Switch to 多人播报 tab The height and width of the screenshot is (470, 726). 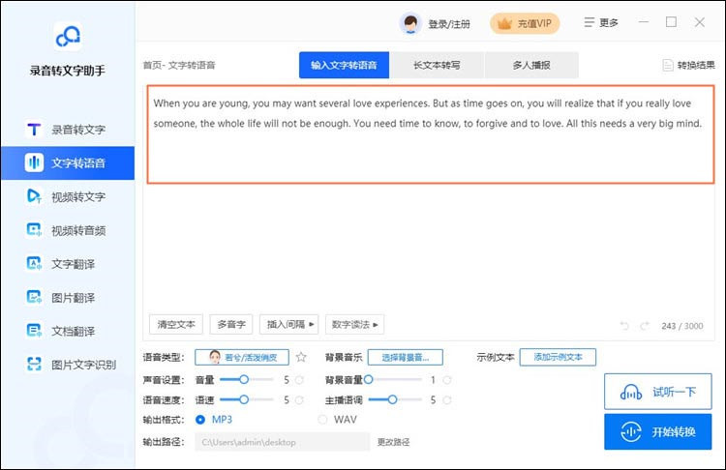531,65
